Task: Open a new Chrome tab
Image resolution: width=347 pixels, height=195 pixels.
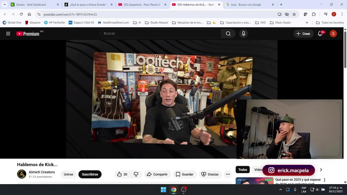Action: click(x=281, y=5)
